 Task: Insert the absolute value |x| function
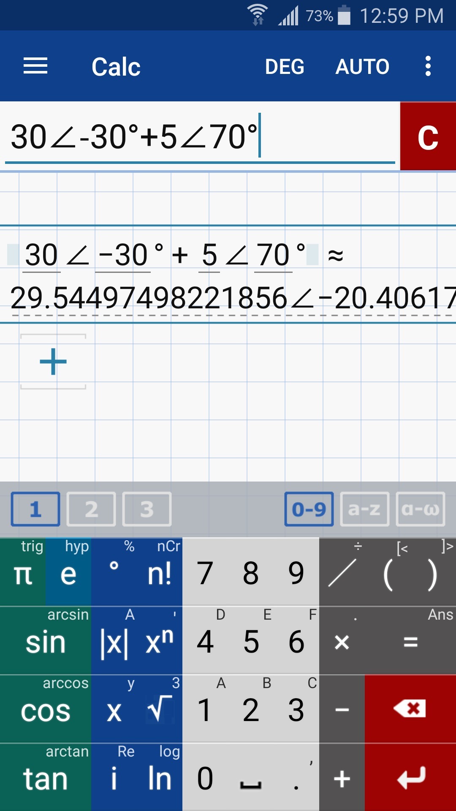(114, 642)
